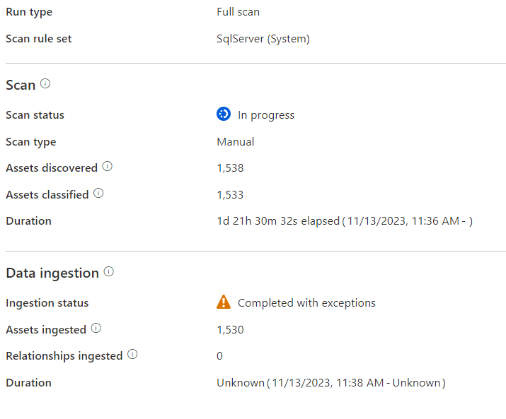Click the scan elapsed duration text
The height and width of the screenshot is (419, 506).
[x=344, y=221]
